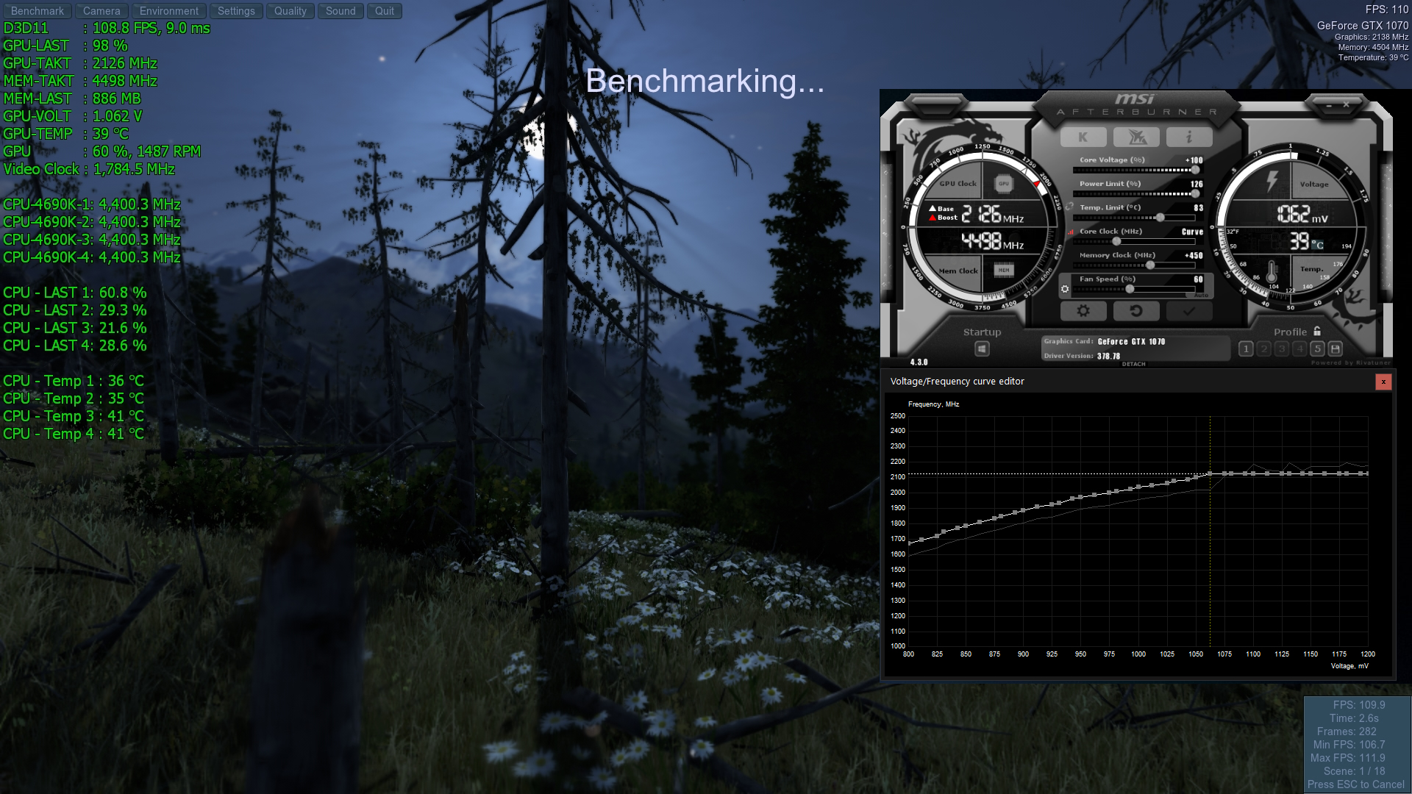Open the fan speed gear icon
The height and width of the screenshot is (794, 1412).
pos(1065,289)
